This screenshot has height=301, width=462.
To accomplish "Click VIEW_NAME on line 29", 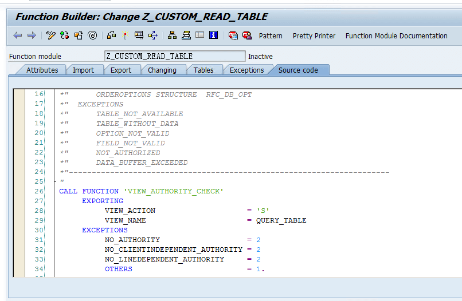I will (x=125, y=220).
